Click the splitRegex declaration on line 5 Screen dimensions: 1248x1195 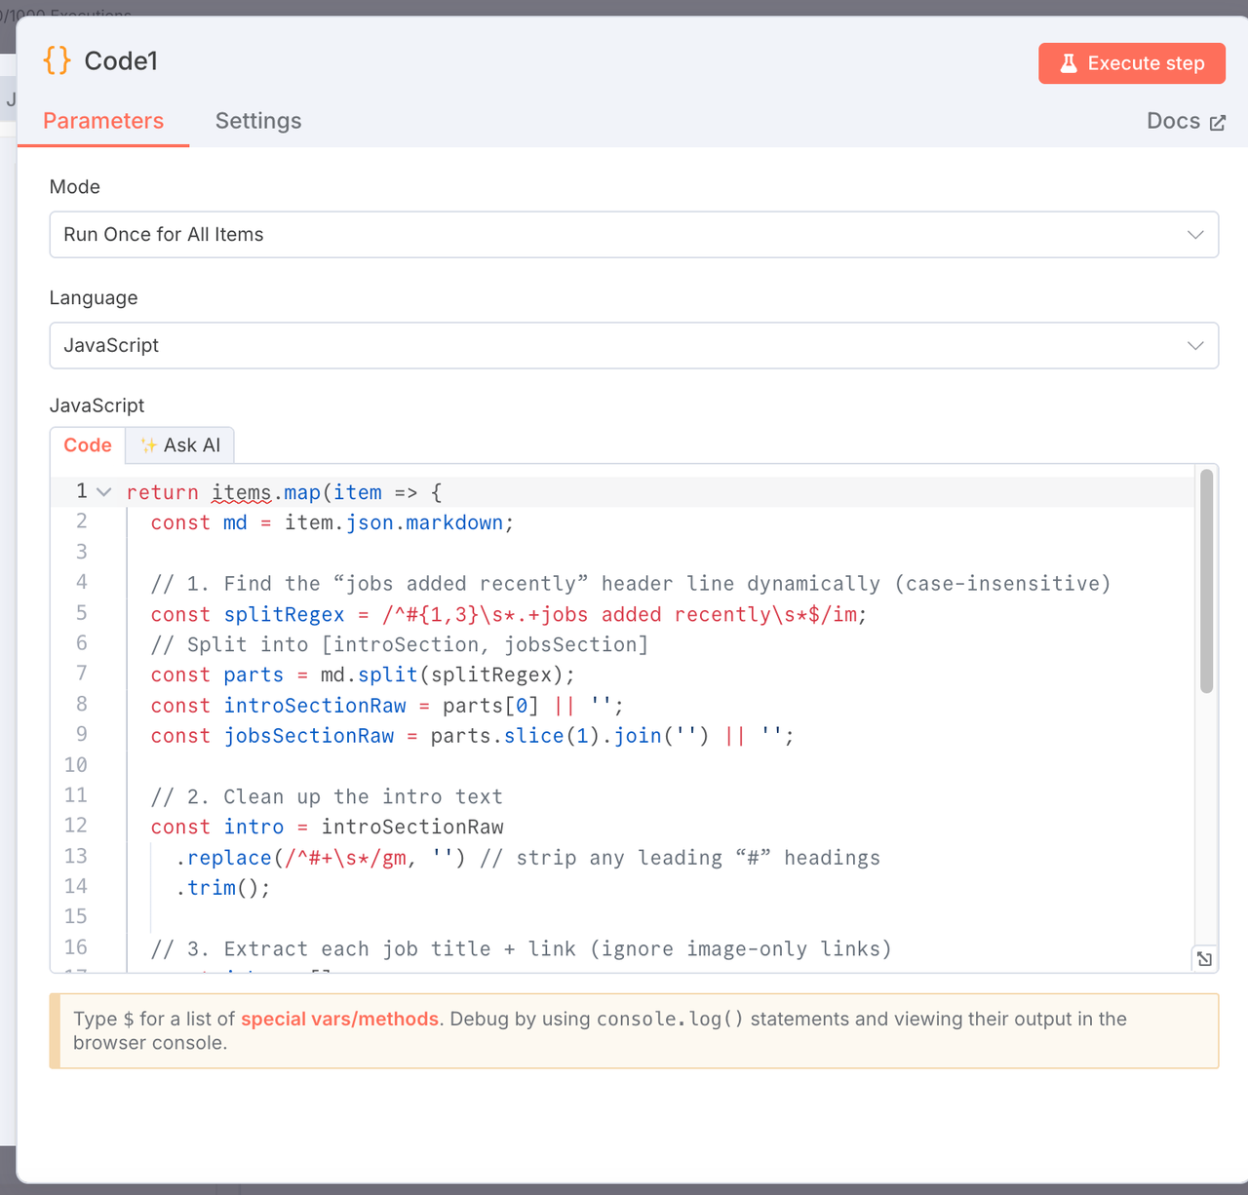coord(509,615)
